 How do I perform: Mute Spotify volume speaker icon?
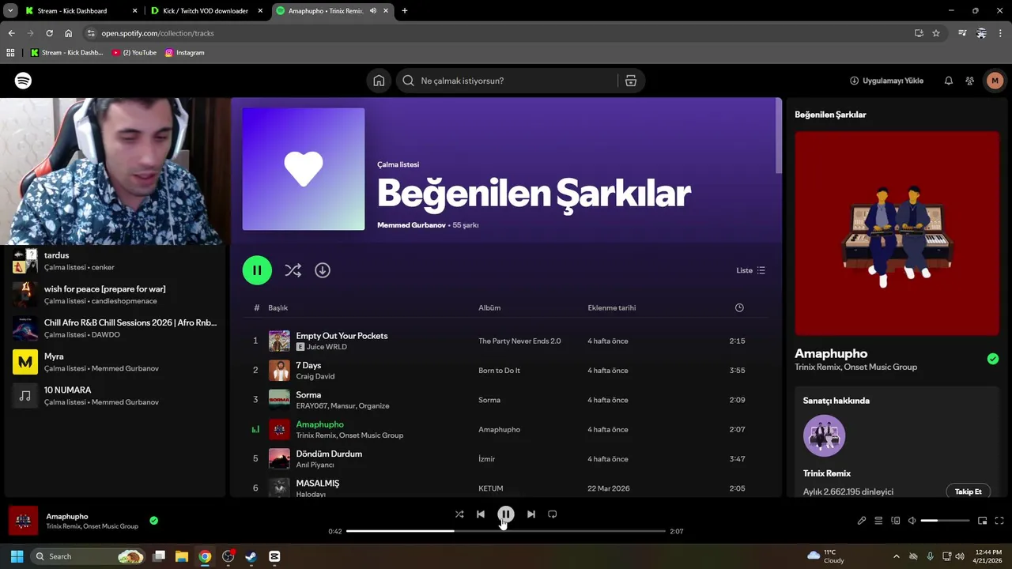(x=912, y=521)
